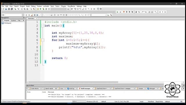186x105 pixels.
Task: Click the Stop debugger icon
Action: click(94, 9)
